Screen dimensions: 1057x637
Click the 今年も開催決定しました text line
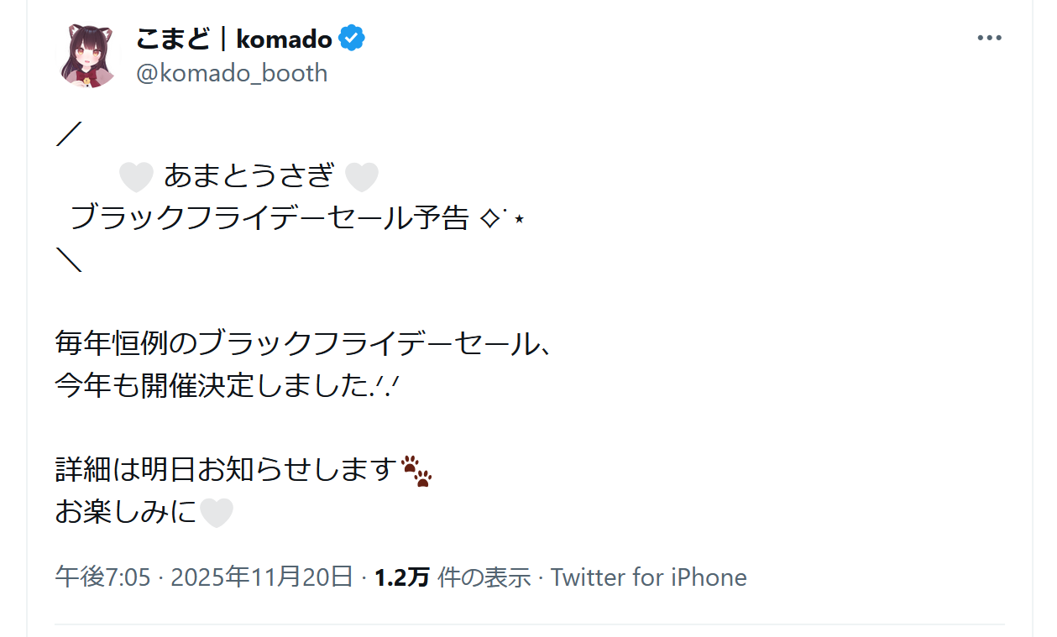coord(214,385)
